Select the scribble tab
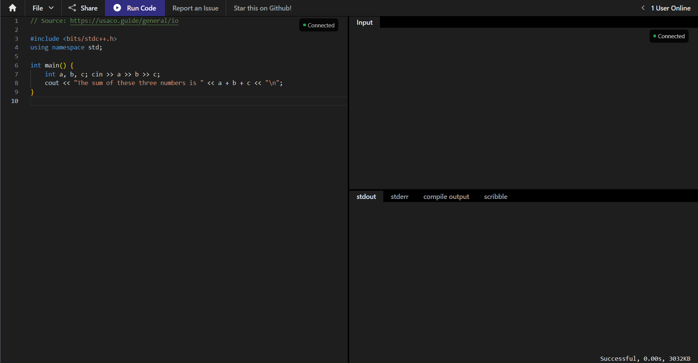 (x=495, y=196)
